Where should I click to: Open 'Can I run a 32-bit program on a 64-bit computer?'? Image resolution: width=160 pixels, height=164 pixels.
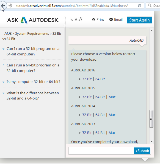point(33,51)
